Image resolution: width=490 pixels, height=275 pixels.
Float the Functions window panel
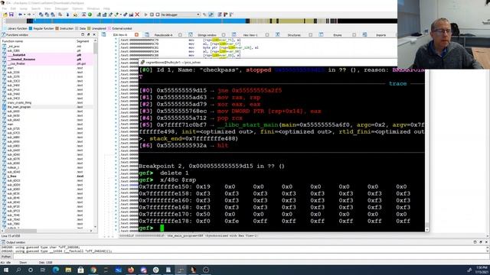point(89,35)
